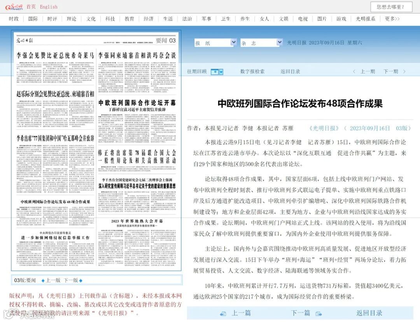420x322 pixels.
Task: Open newspaper article 李希出席77国集团和中国哈瓦那峰会
Action: coord(55,138)
